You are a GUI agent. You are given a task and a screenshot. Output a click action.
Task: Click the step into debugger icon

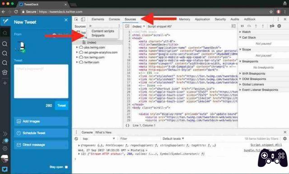tap(256, 26)
